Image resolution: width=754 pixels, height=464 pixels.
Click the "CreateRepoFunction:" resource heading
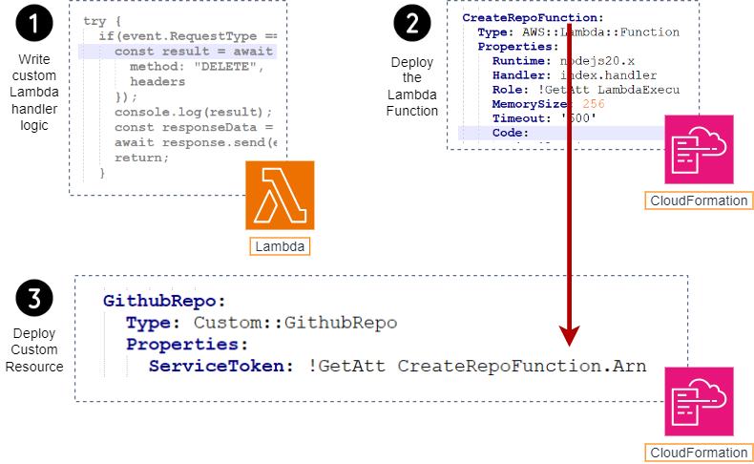(533, 18)
